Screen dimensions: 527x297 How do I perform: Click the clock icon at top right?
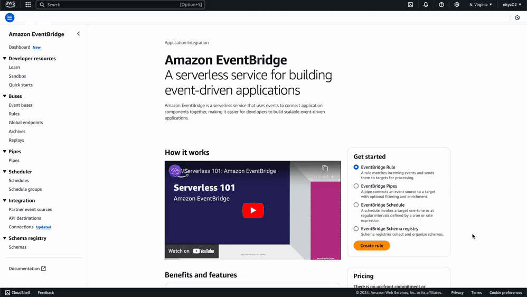click(x=517, y=18)
